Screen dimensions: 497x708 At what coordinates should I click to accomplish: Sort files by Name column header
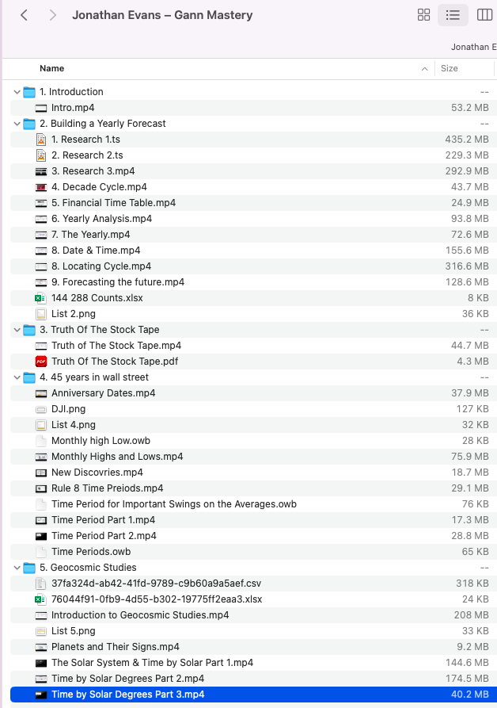52,69
